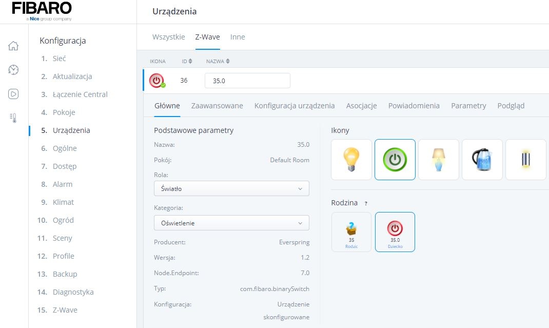This screenshot has width=549, height=328.
Task: Select parent device 35 Rodzic
Action: [351, 231]
